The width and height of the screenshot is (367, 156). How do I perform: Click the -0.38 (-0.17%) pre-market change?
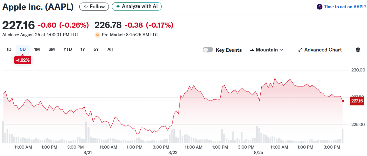(x=149, y=25)
